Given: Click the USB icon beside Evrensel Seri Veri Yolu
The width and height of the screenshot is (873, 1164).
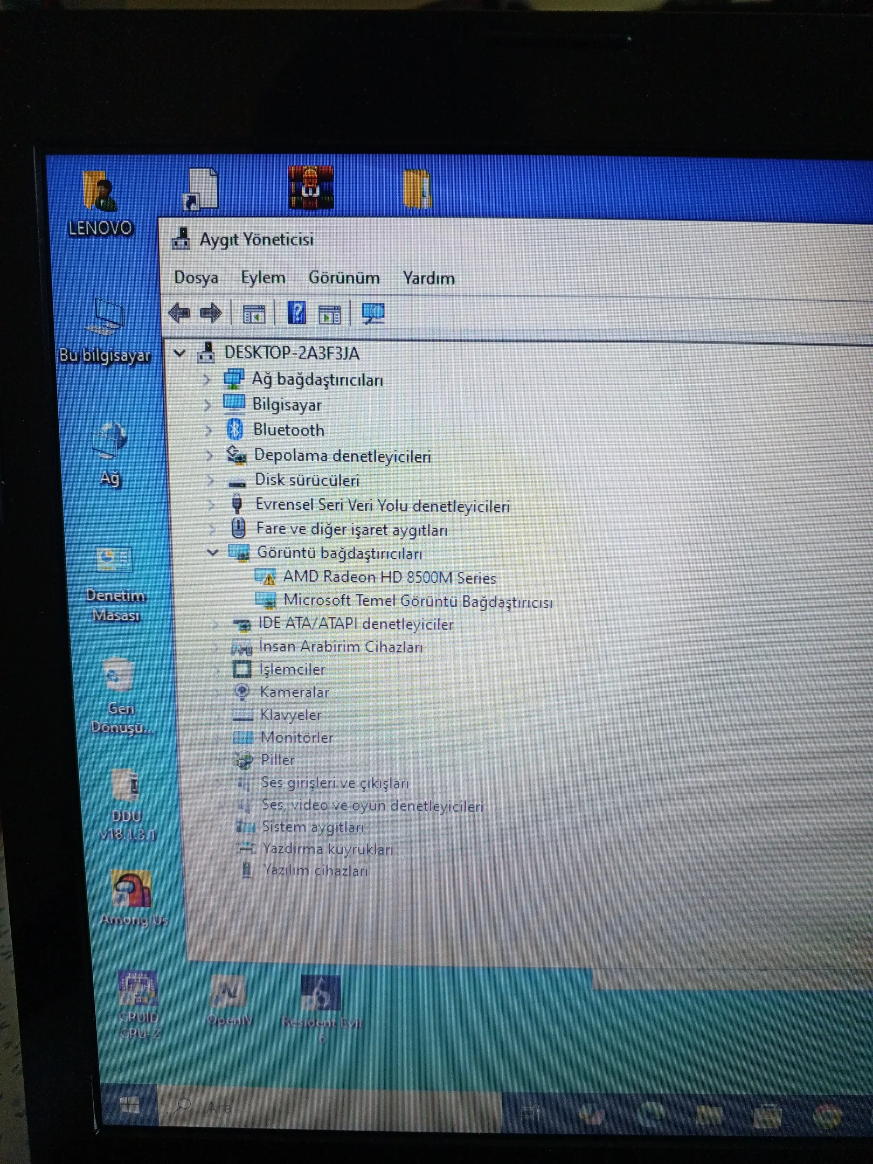Looking at the screenshot, I should click(237, 504).
